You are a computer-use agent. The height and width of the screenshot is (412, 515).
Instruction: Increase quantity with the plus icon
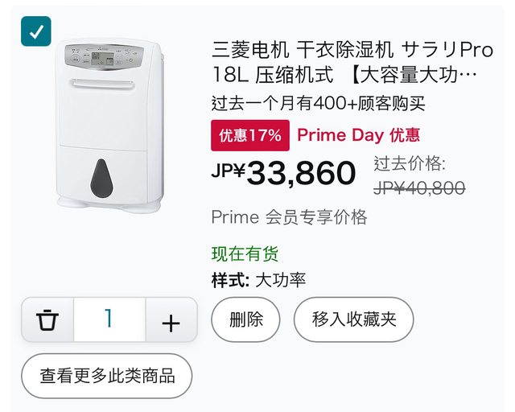tap(171, 320)
